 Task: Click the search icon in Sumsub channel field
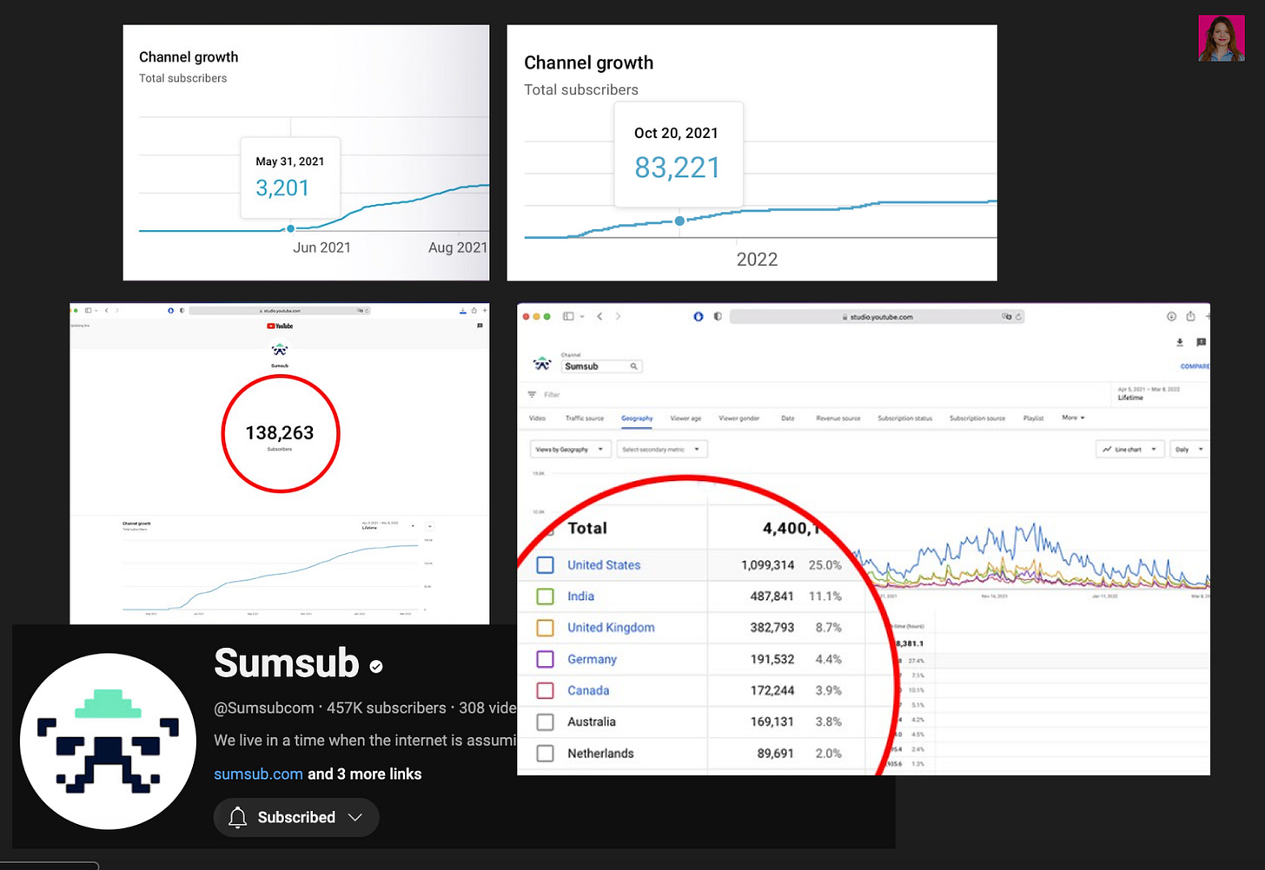pos(633,366)
